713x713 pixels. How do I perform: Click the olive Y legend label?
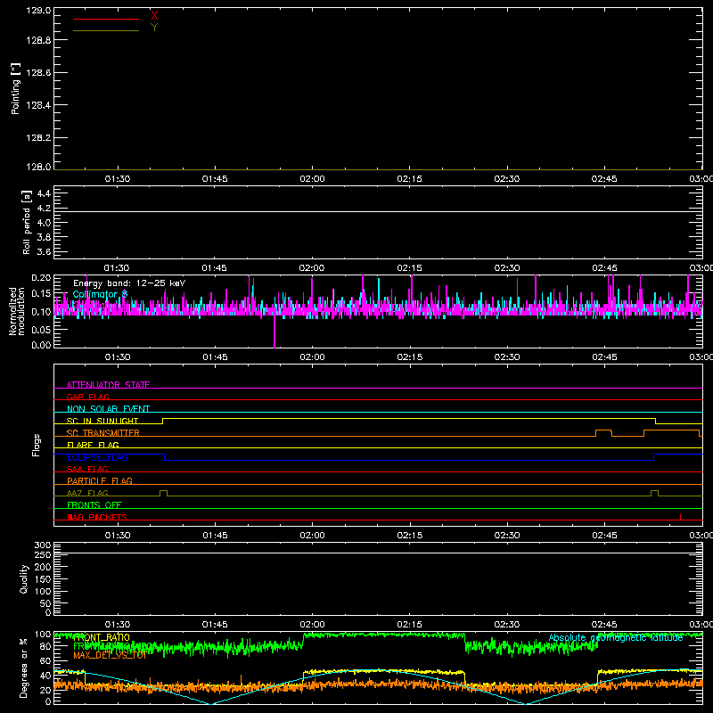click(x=154, y=28)
